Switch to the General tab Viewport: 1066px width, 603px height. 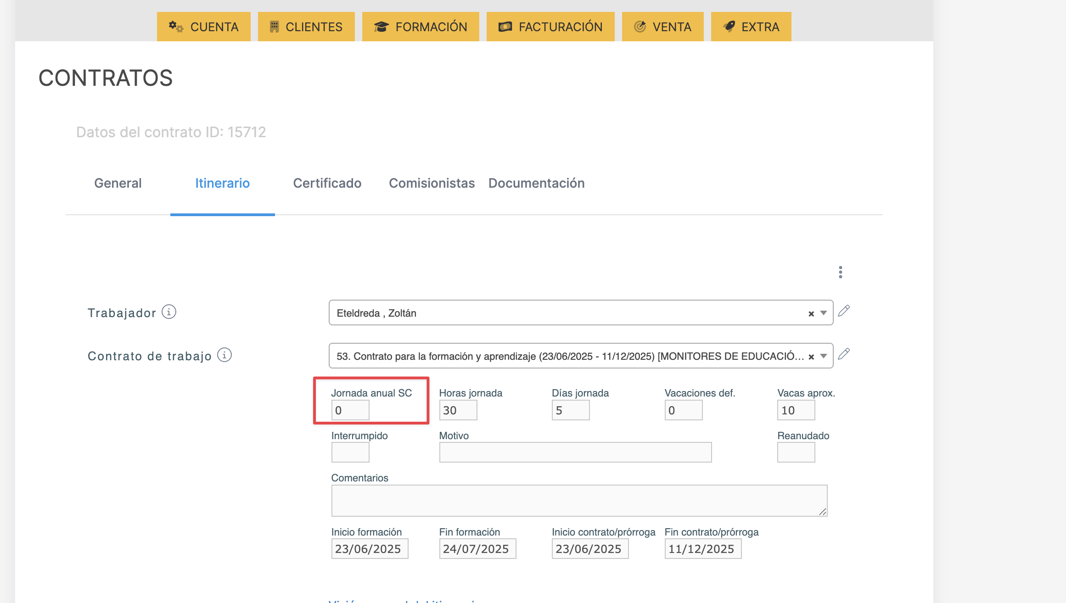click(118, 183)
